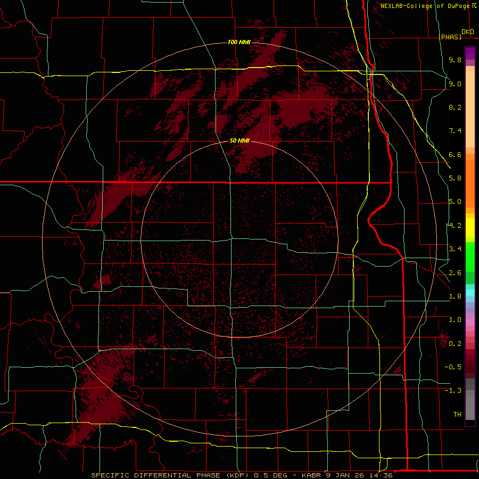Click the 0.2 scale value
Image resolution: width=479 pixels, height=479 pixels.
tap(455, 344)
